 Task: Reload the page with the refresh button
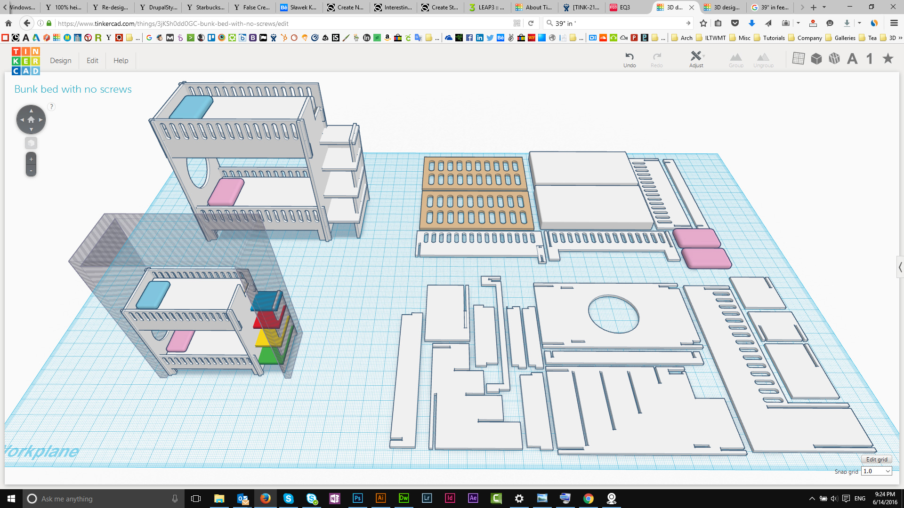[531, 23]
